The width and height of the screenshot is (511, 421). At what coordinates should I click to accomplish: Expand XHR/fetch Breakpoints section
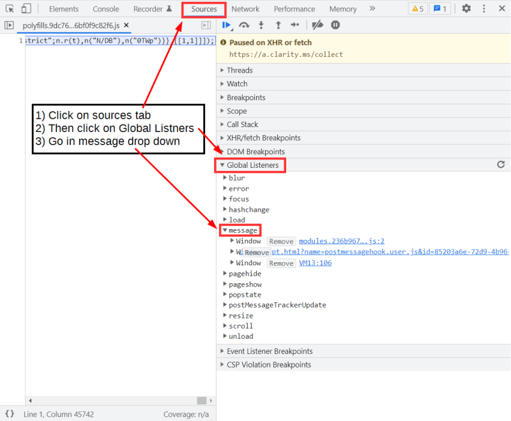pyautogui.click(x=363, y=138)
